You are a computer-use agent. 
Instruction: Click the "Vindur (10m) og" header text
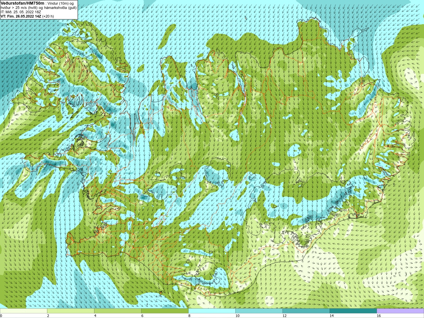tap(61, 3)
